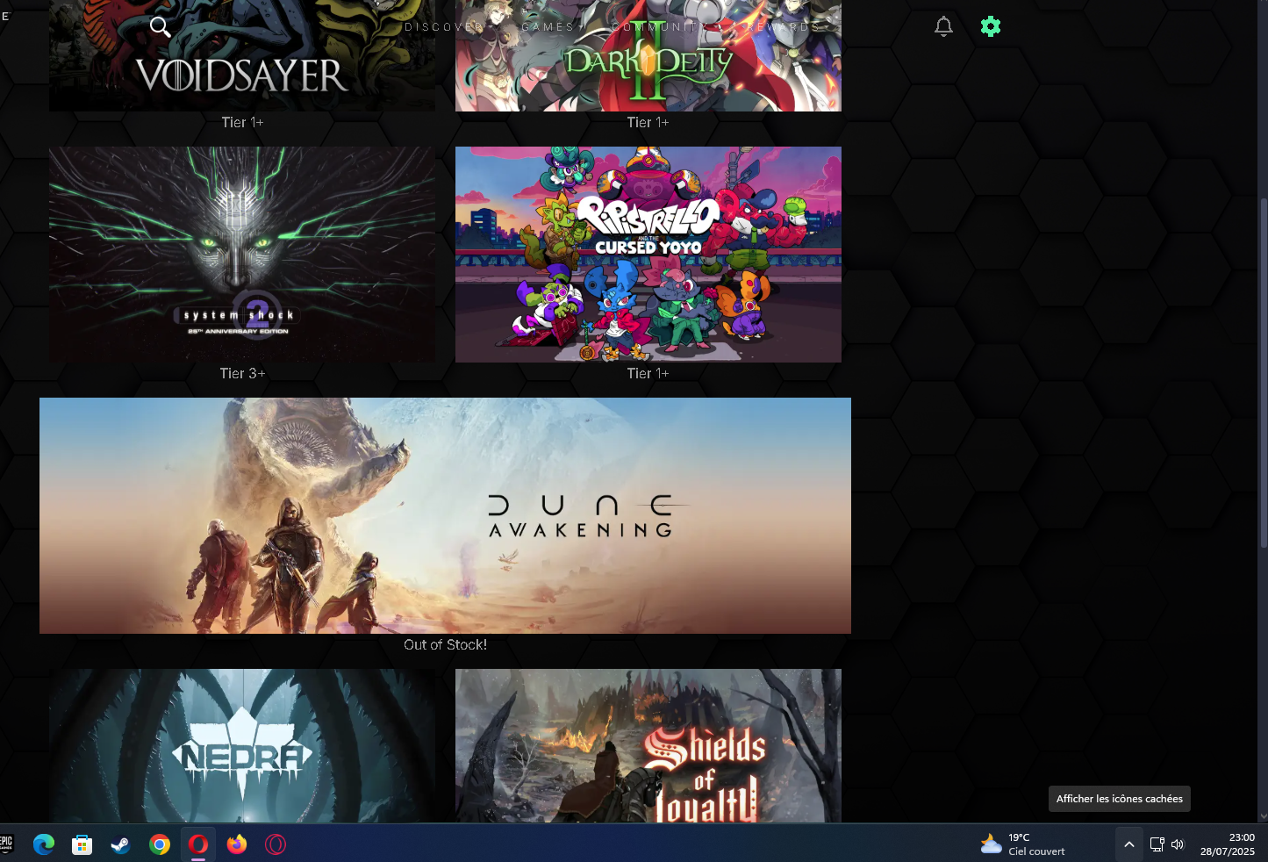Open the Dune Awakening banner

click(x=445, y=515)
